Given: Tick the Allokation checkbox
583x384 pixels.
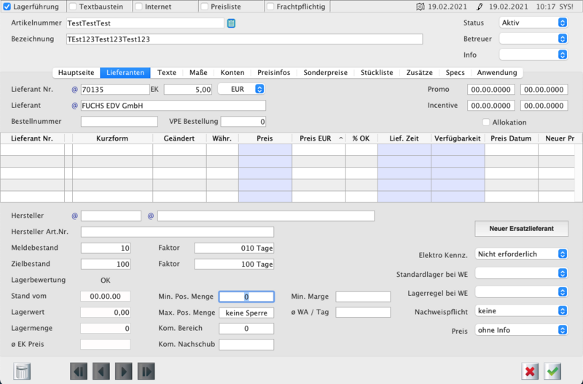Looking at the screenshot, I should click(486, 122).
